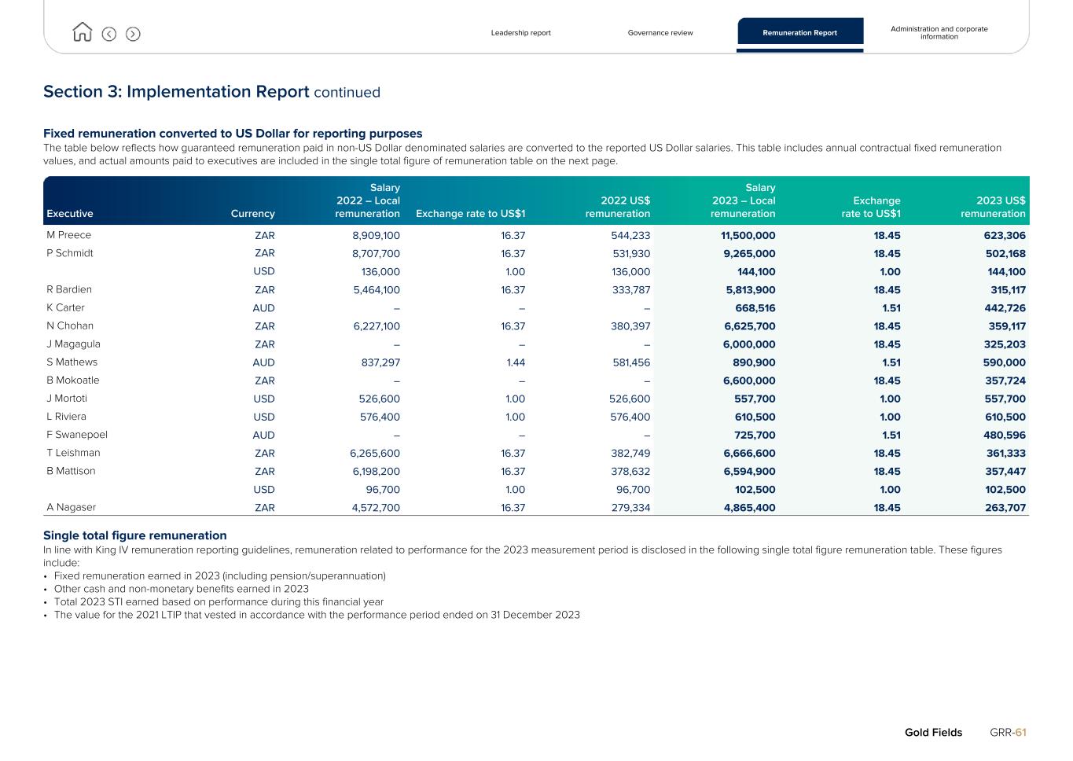Click the Fixed remuneration converted heading
The image size is (1073, 761).
coord(233,134)
